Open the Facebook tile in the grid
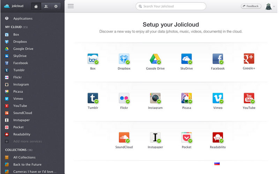 coord(218,62)
